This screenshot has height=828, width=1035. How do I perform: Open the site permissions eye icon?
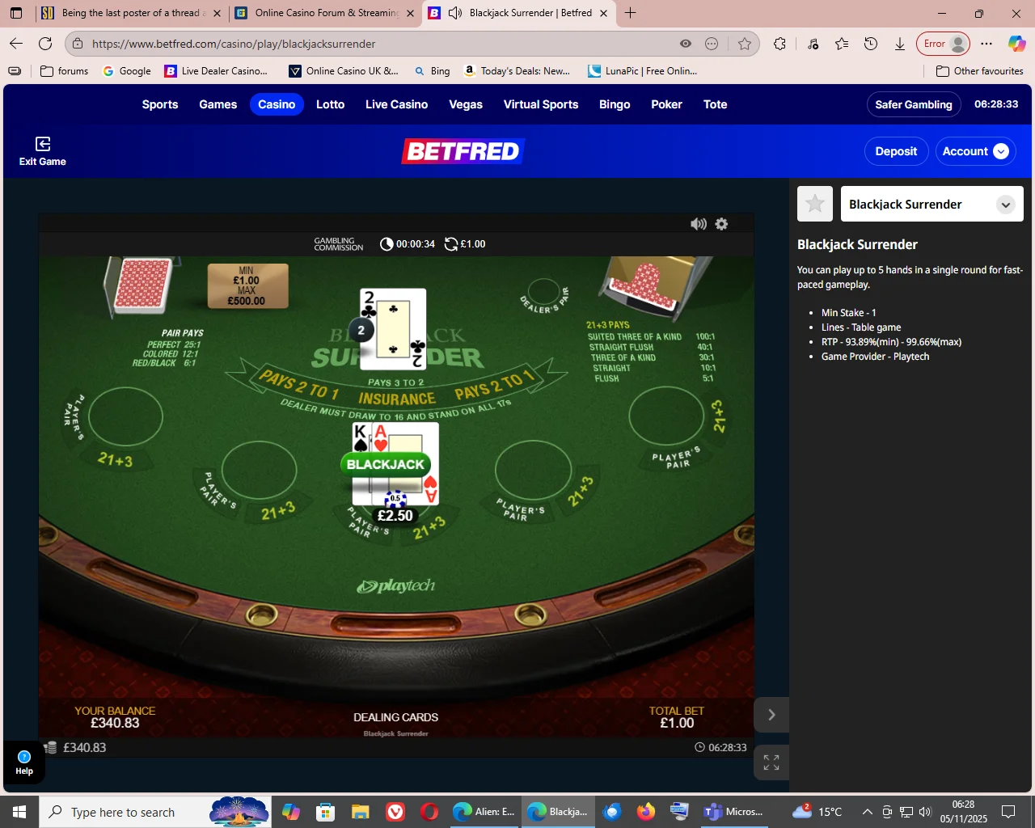click(x=686, y=44)
